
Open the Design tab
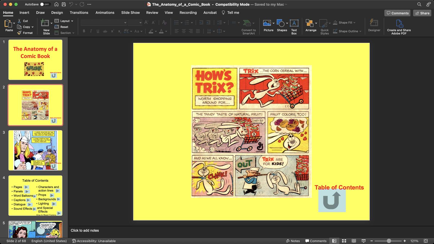pos(57,12)
